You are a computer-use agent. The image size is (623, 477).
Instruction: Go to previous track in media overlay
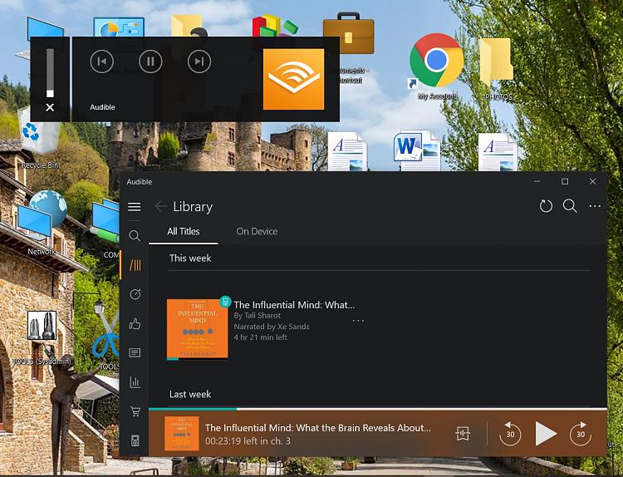[102, 61]
